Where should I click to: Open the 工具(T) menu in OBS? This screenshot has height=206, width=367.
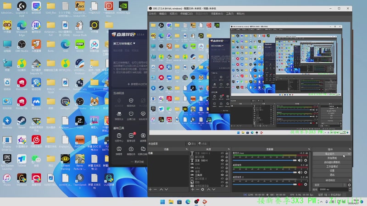coord(230,14)
